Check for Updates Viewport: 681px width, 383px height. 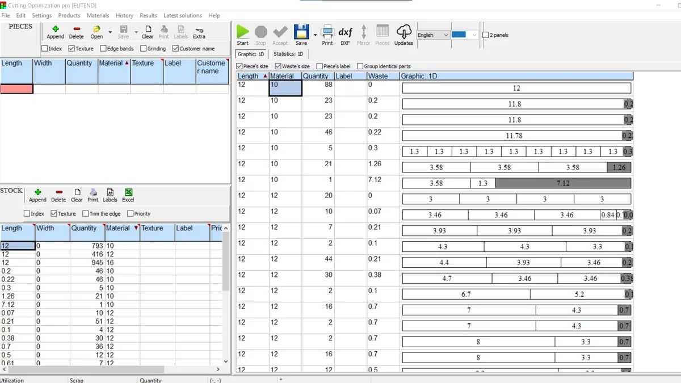(403, 35)
